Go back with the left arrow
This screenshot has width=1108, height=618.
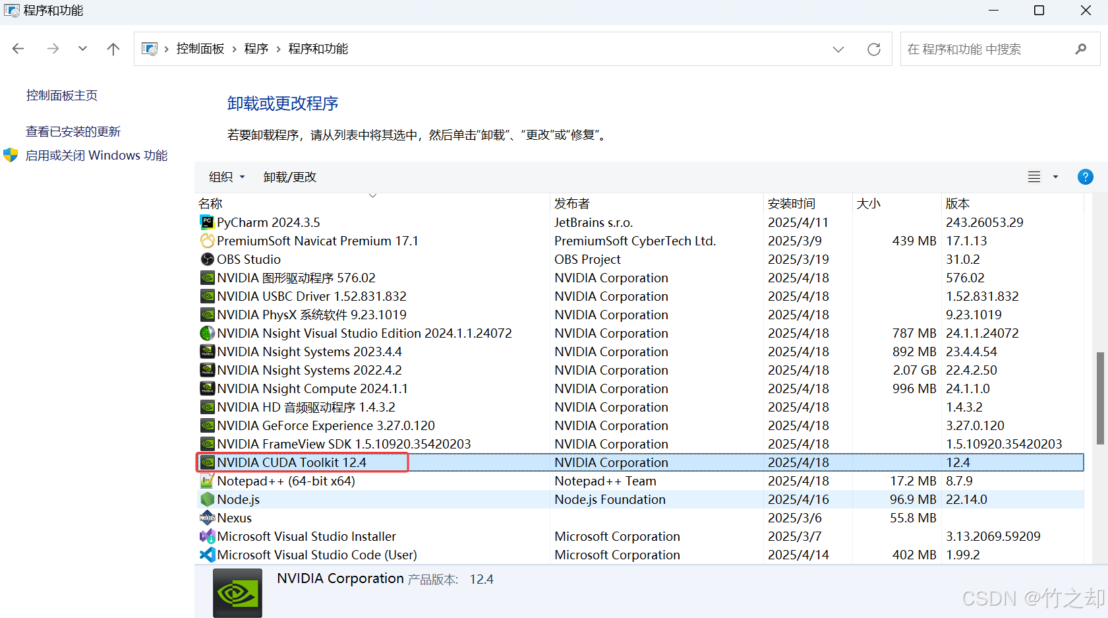[x=18, y=49]
